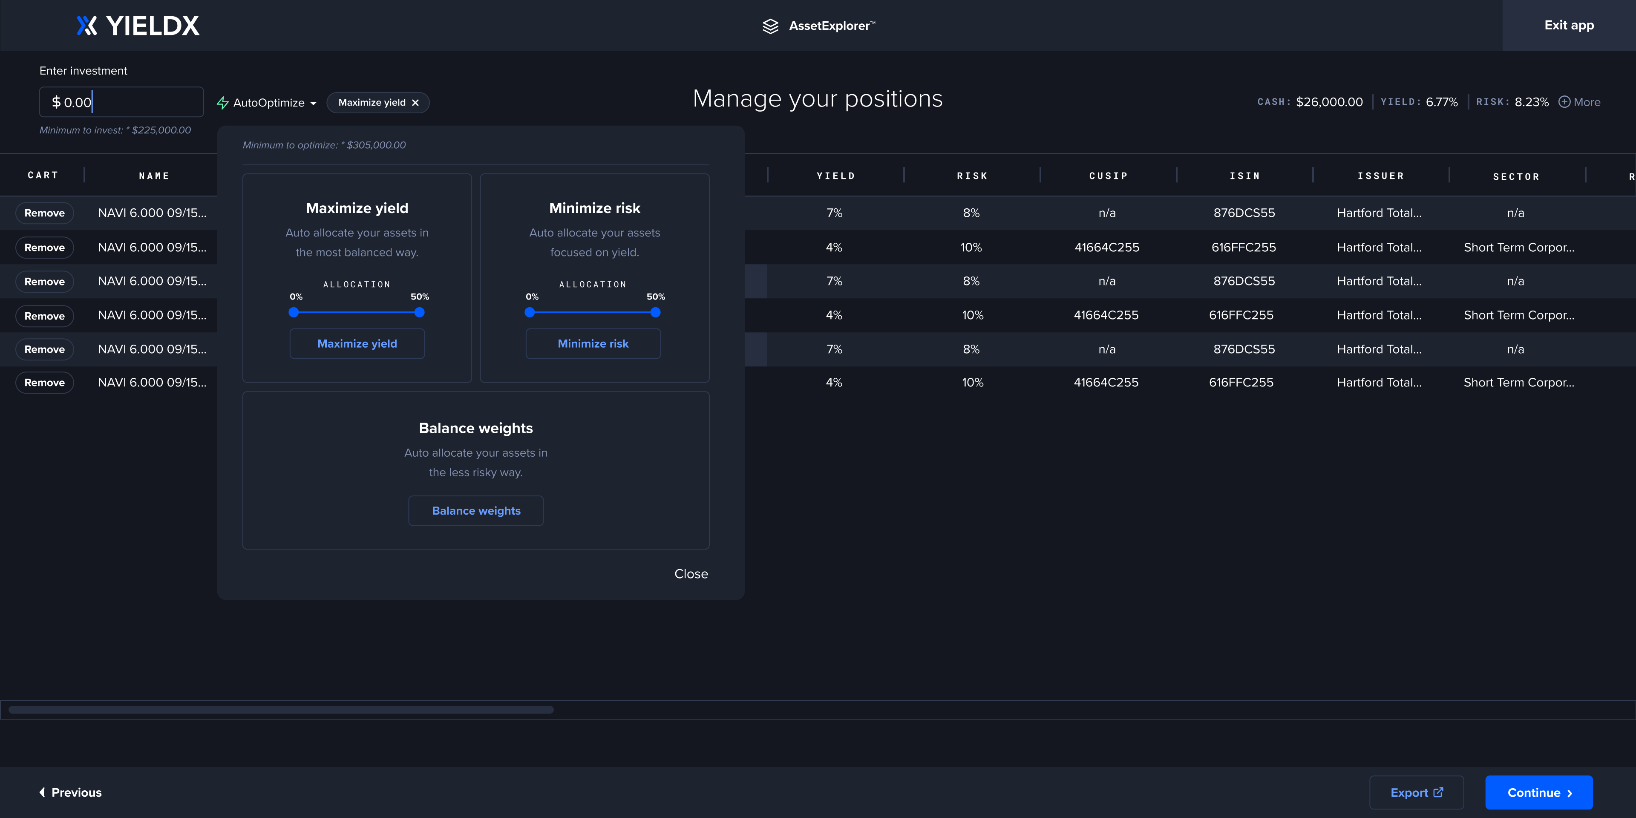
Task: Click Maximize yield 50% slider handle
Action: pos(419,312)
